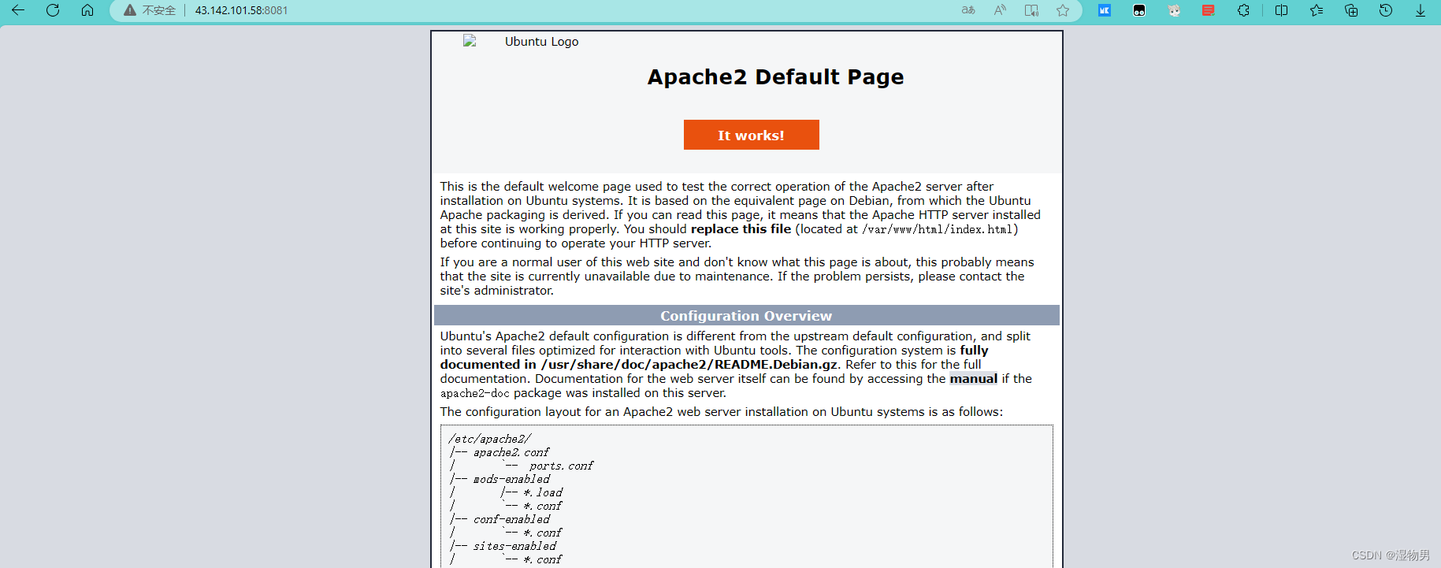Click 'sites-enabled' in the config tree
The image size is (1441, 568).
[x=514, y=546]
